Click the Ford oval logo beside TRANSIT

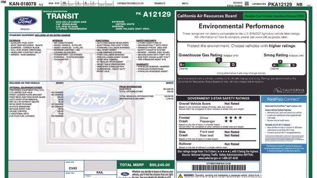25,21
